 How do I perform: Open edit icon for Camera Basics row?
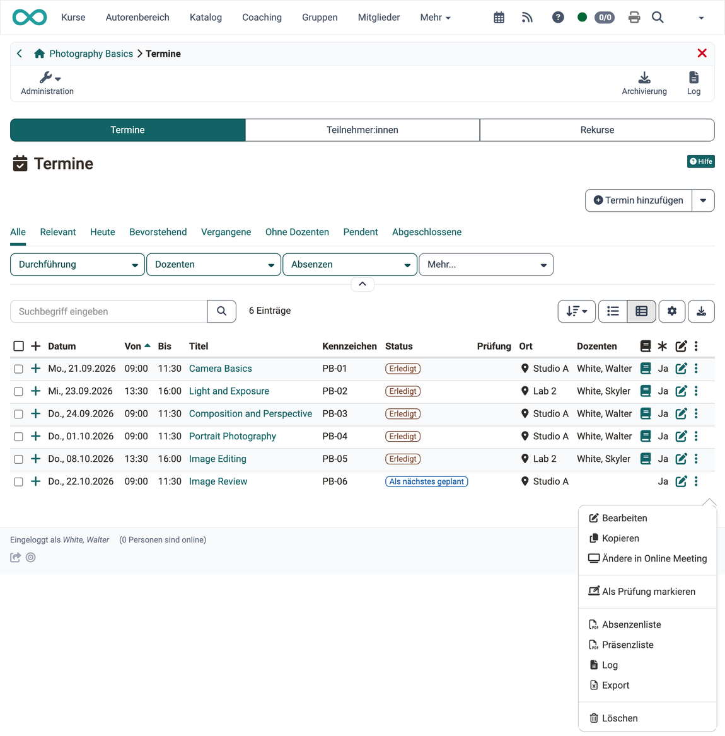click(681, 369)
